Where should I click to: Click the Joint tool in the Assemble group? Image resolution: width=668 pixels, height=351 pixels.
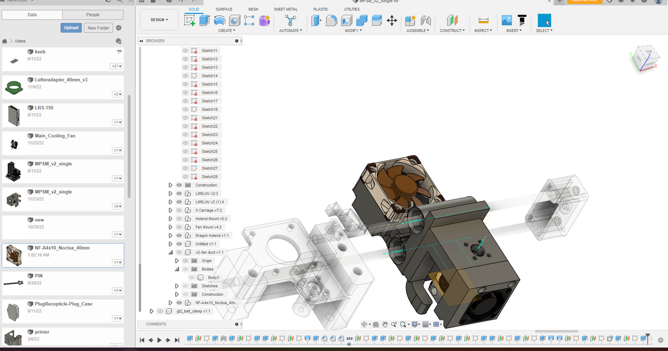pos(426,20)
